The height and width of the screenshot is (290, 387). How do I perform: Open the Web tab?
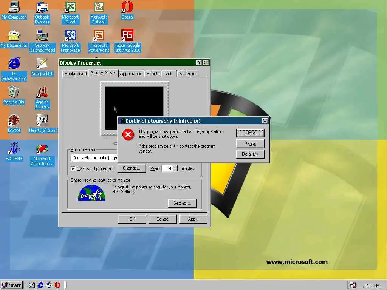(168, 74)
